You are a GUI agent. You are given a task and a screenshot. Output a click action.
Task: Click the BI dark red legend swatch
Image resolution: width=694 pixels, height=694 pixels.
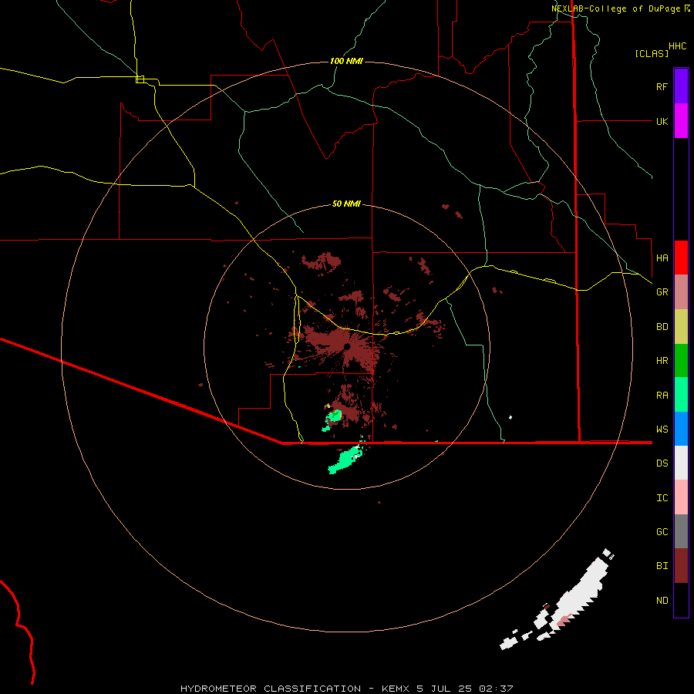pyautogui.click(x=681, y=566)
